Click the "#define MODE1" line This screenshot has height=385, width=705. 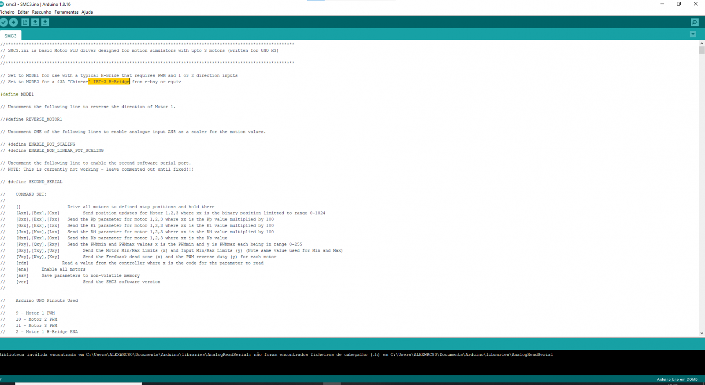(17, 94)
